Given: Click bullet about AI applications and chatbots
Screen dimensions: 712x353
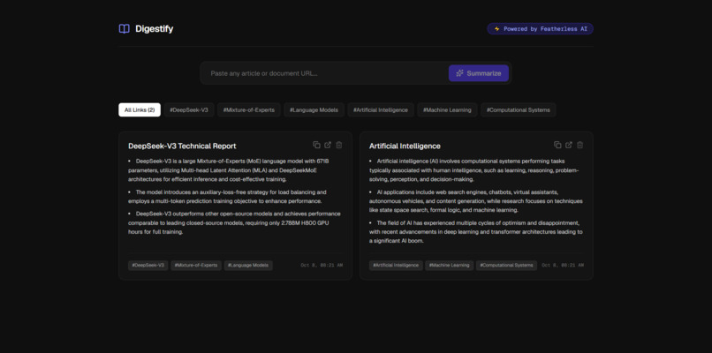Looking at the screenshot, I should tap(476, 201).
